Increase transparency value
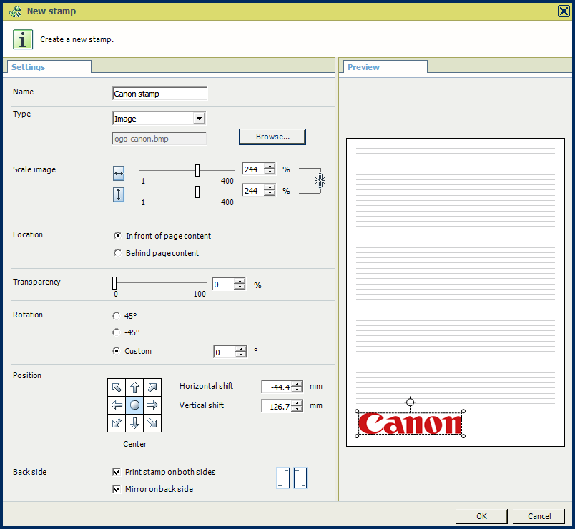575x529 pixels. pos(240,281)
